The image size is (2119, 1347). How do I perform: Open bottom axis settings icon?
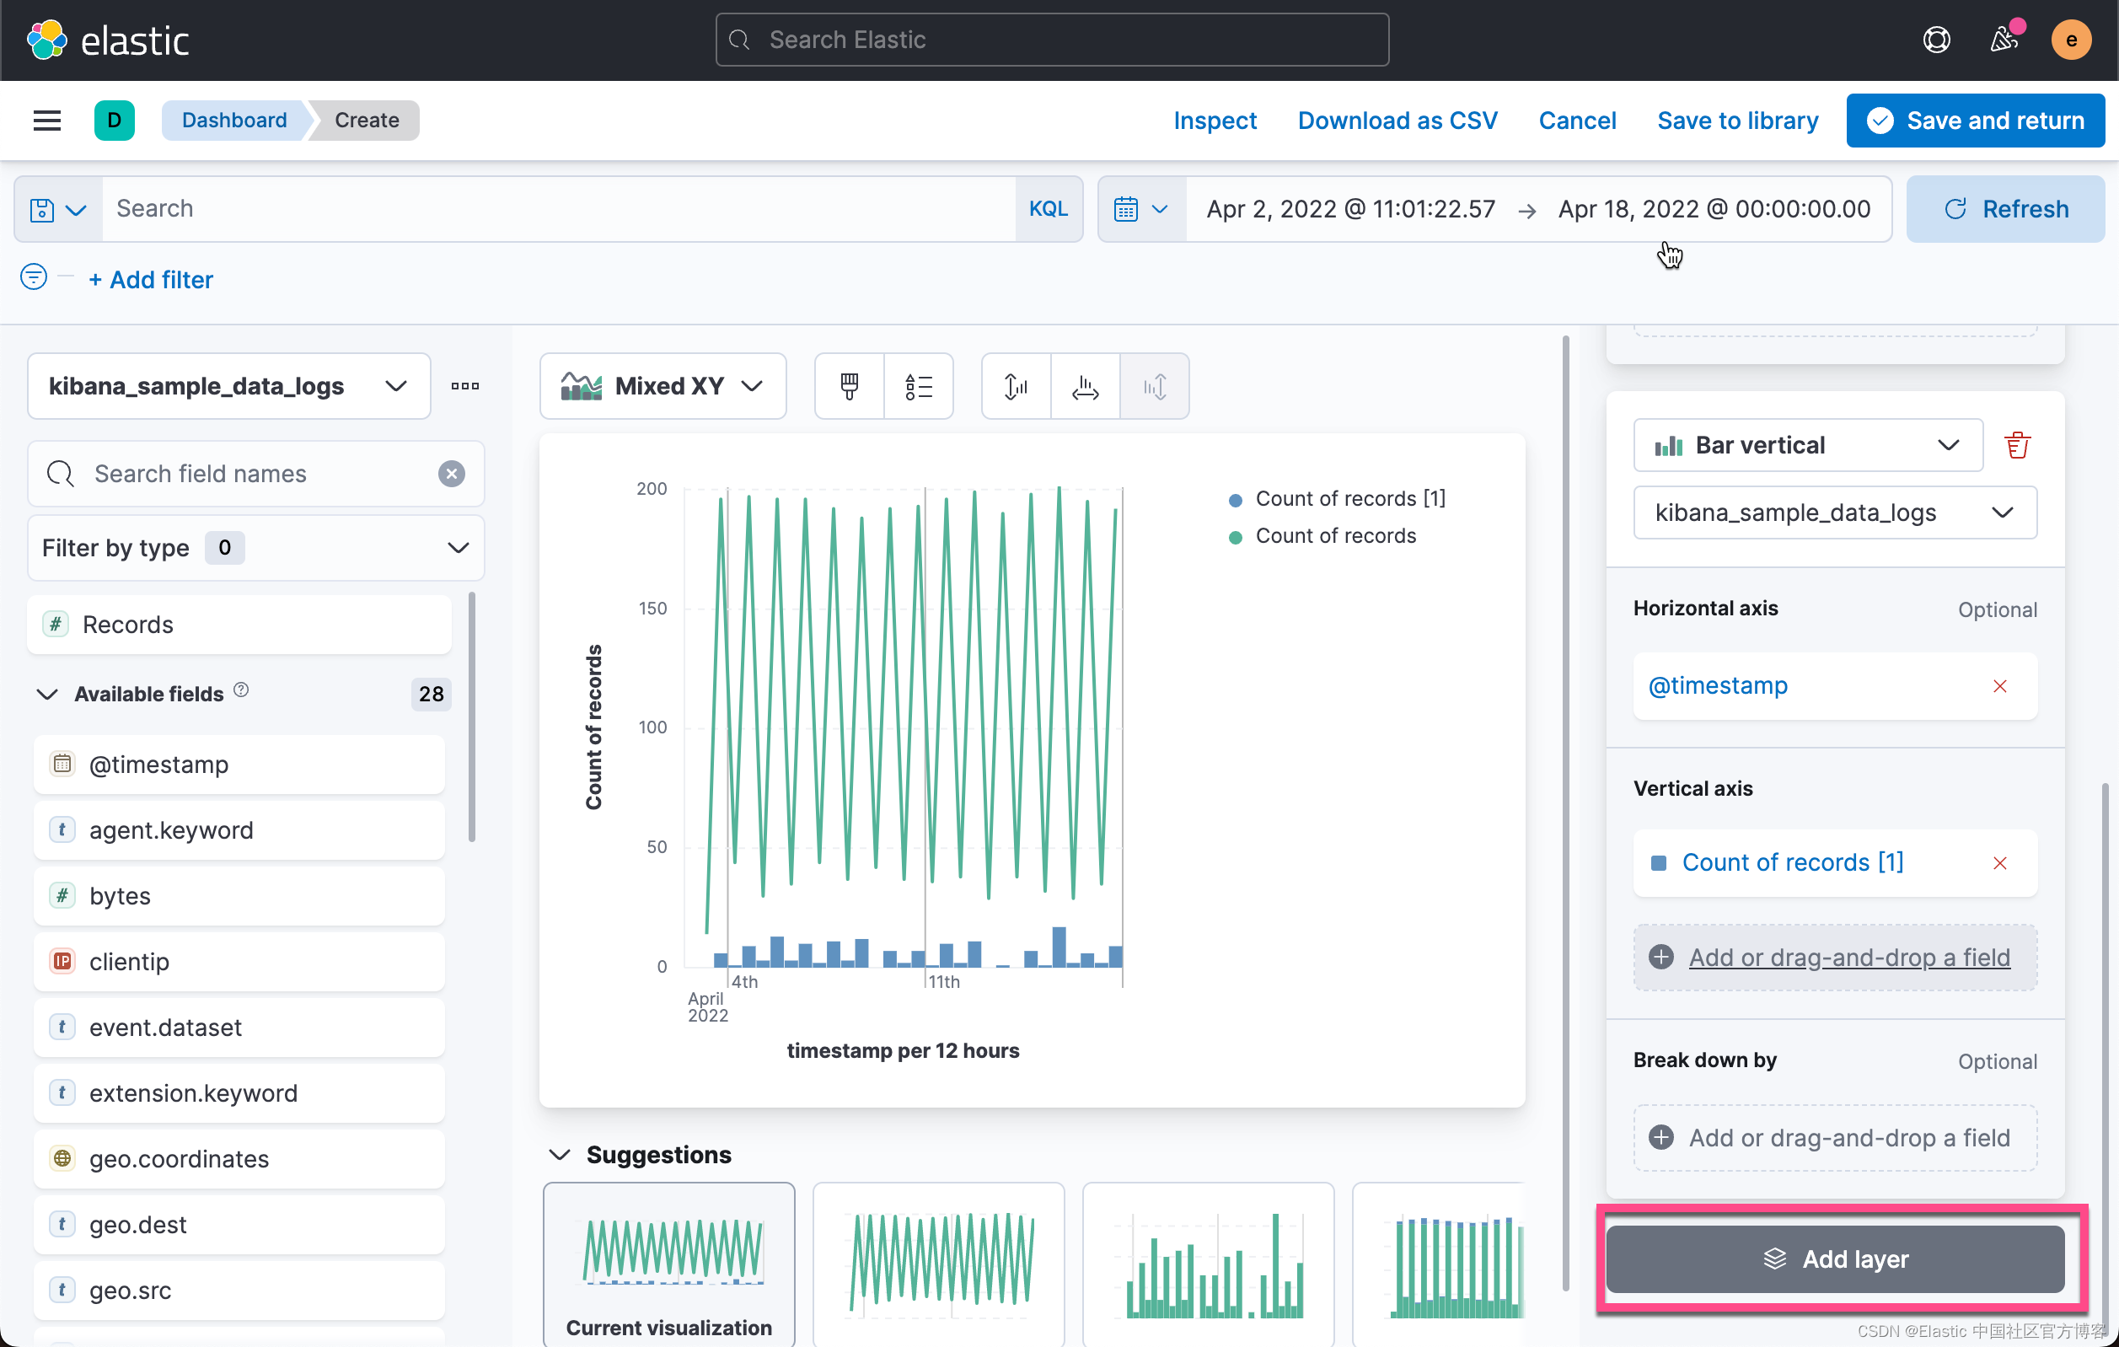pyautogui.click(x=1085, y=386)
